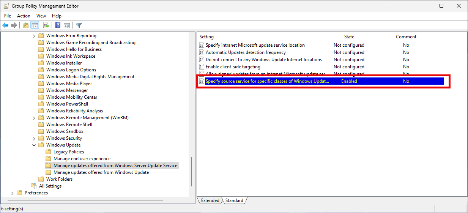The image size is (468, 213).
Task: Expand the Windows Security node
Action: 34,138
